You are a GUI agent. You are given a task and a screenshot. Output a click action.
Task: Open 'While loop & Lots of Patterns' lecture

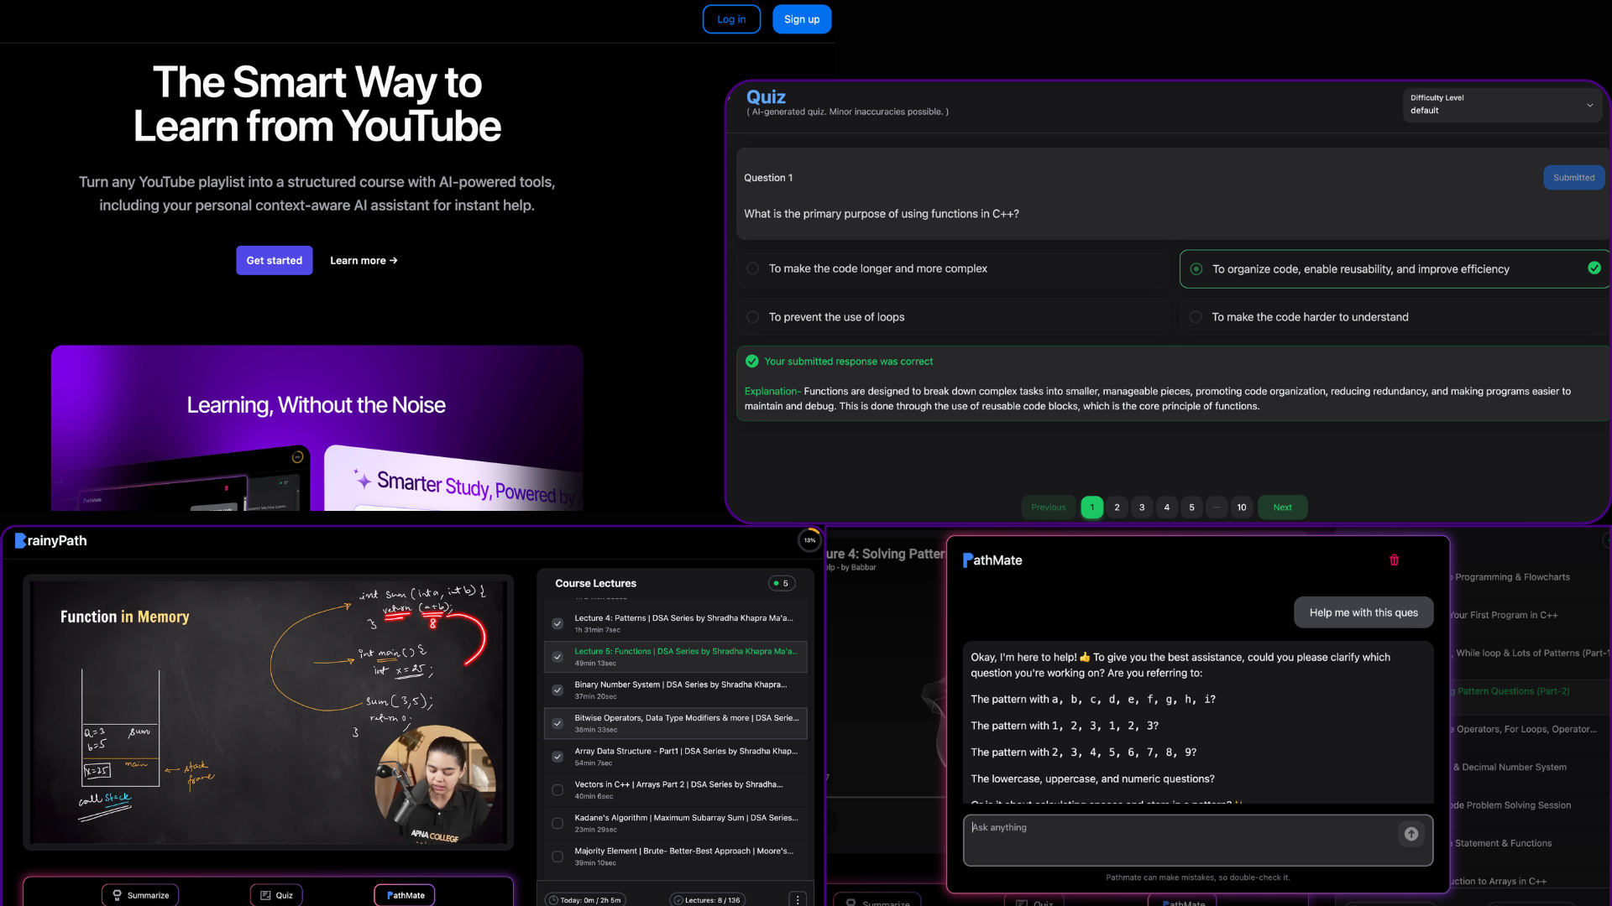point(1531,653)
